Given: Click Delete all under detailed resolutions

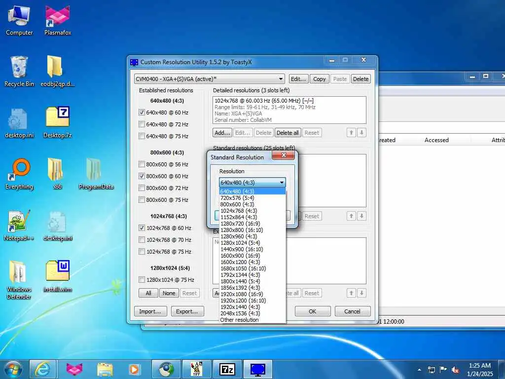Looking at the screenshot, I should [x=288, y=133].
